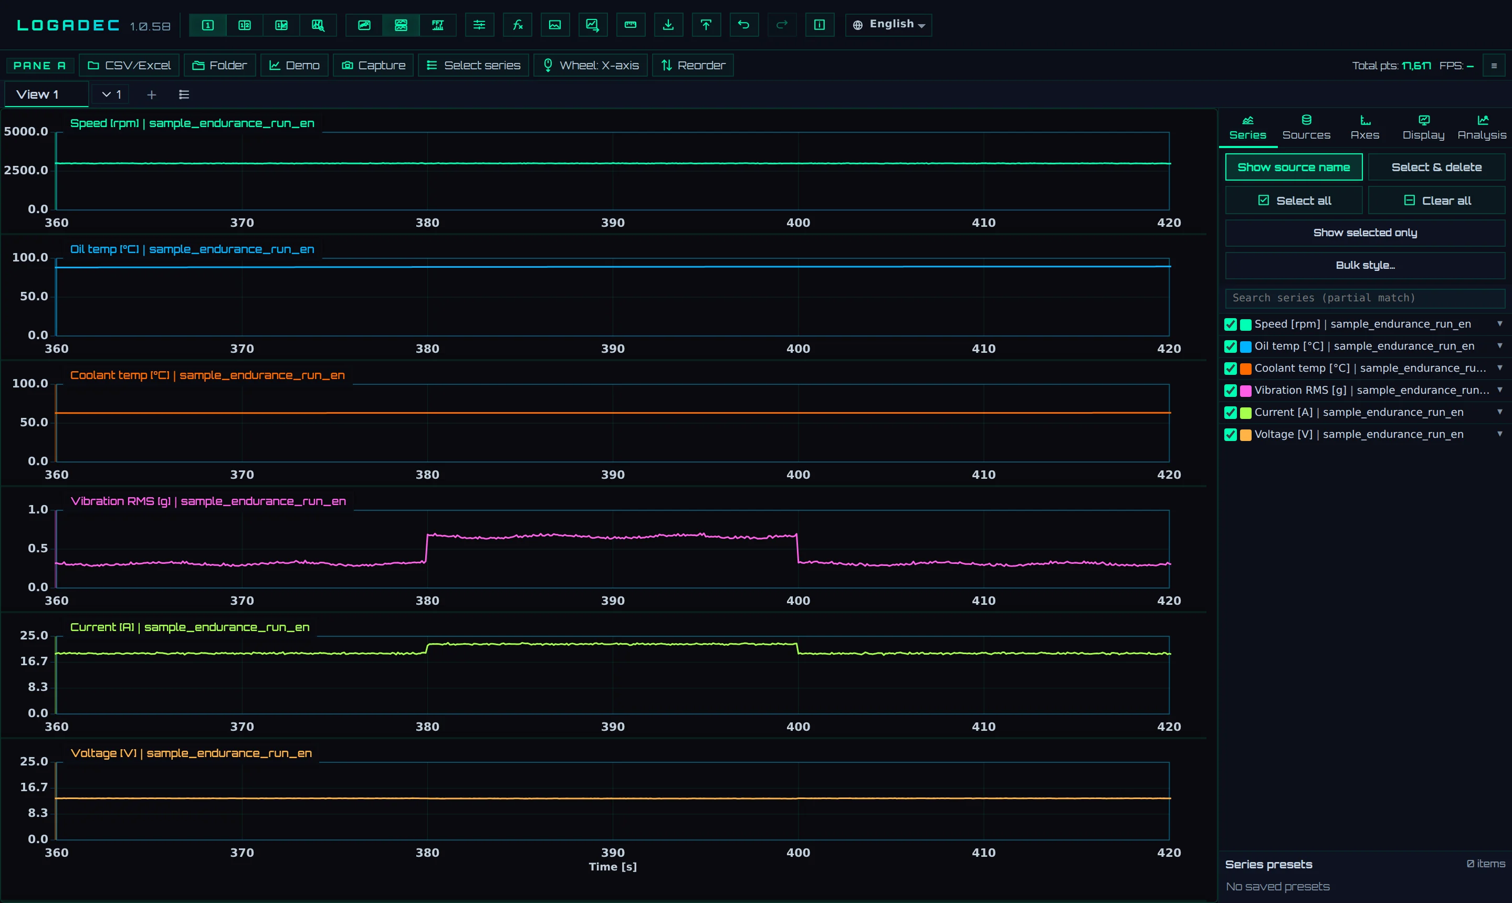Switch to the Sources tab
Image resolution: width=1512 pixels, height=903 pixels.
[1306, 128]
